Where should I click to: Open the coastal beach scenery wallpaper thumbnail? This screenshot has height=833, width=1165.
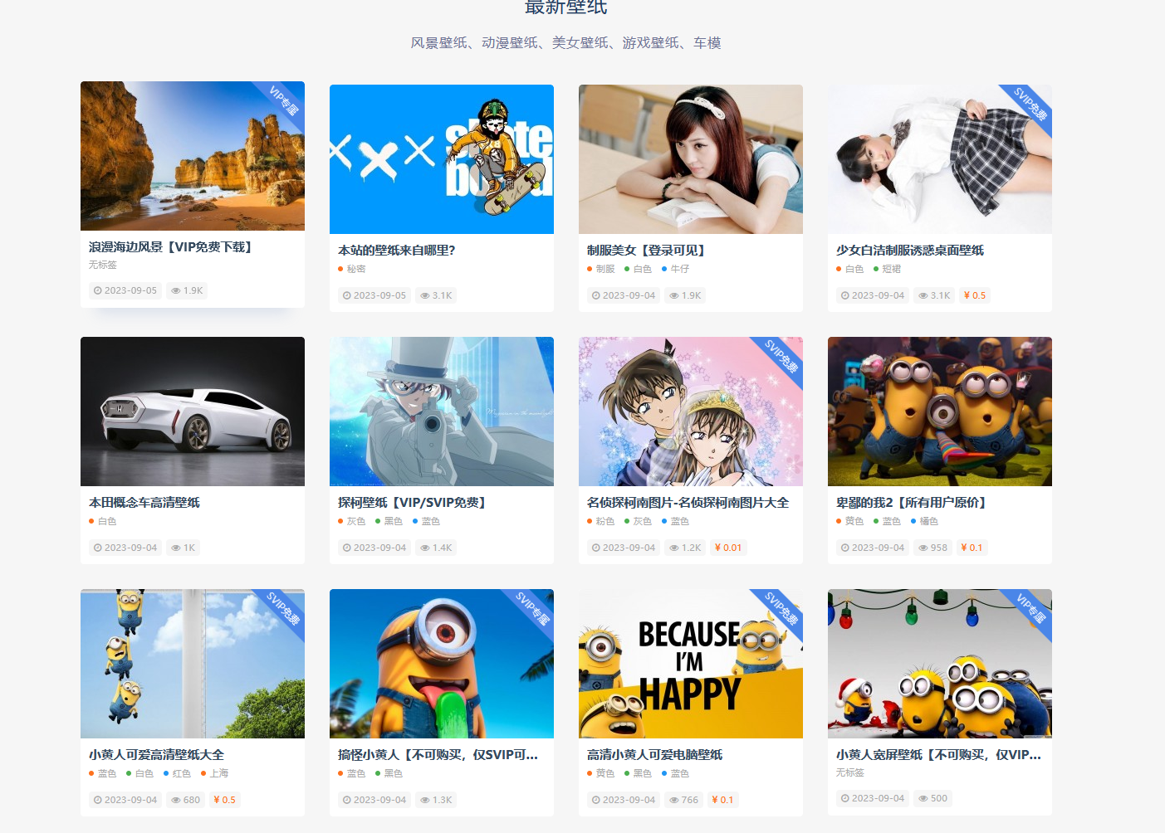(x=192, y=156)
